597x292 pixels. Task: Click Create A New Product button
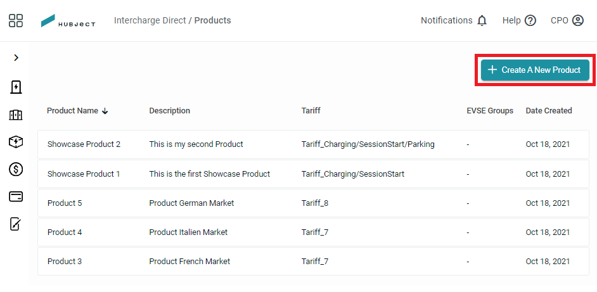click(x=535, y=70)
